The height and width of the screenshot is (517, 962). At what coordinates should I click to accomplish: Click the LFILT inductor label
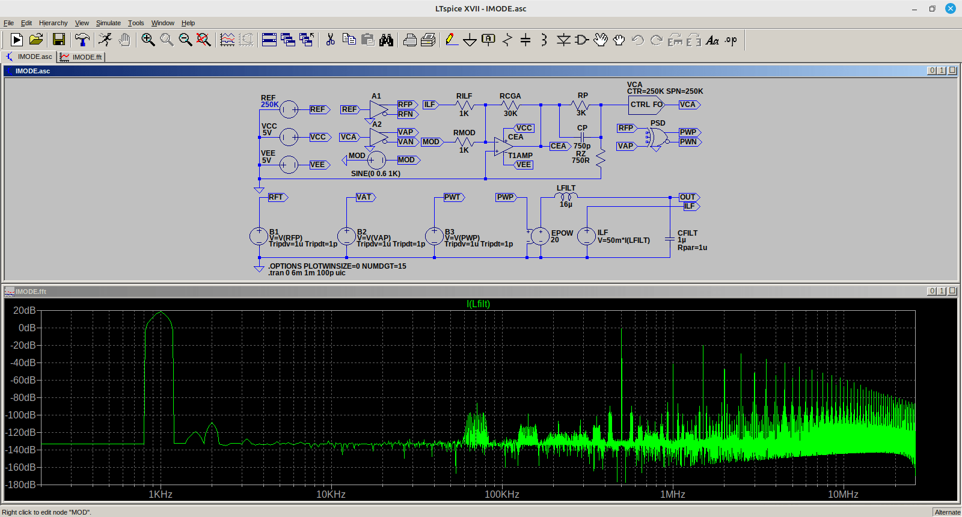click(x=566, y=188)
